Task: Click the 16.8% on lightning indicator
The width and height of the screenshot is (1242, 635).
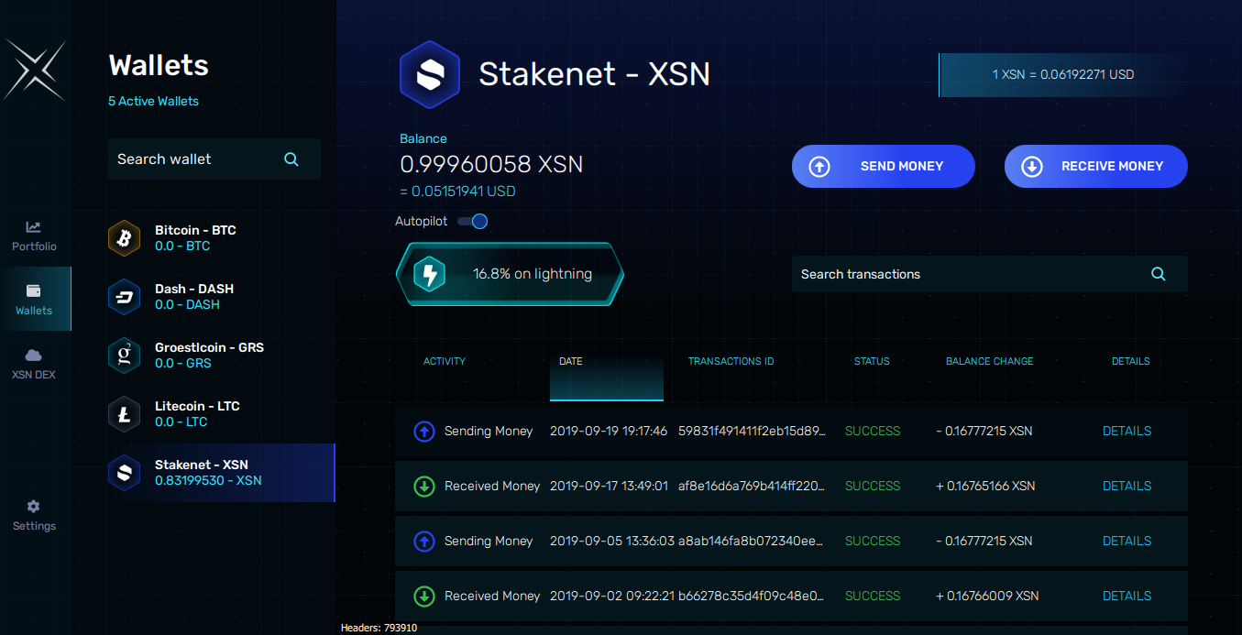Action: [x=532, y=273]
